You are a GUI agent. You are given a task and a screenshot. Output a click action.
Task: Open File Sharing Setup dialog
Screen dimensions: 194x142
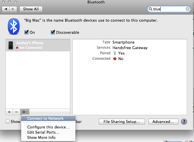[x=122, y=122]
